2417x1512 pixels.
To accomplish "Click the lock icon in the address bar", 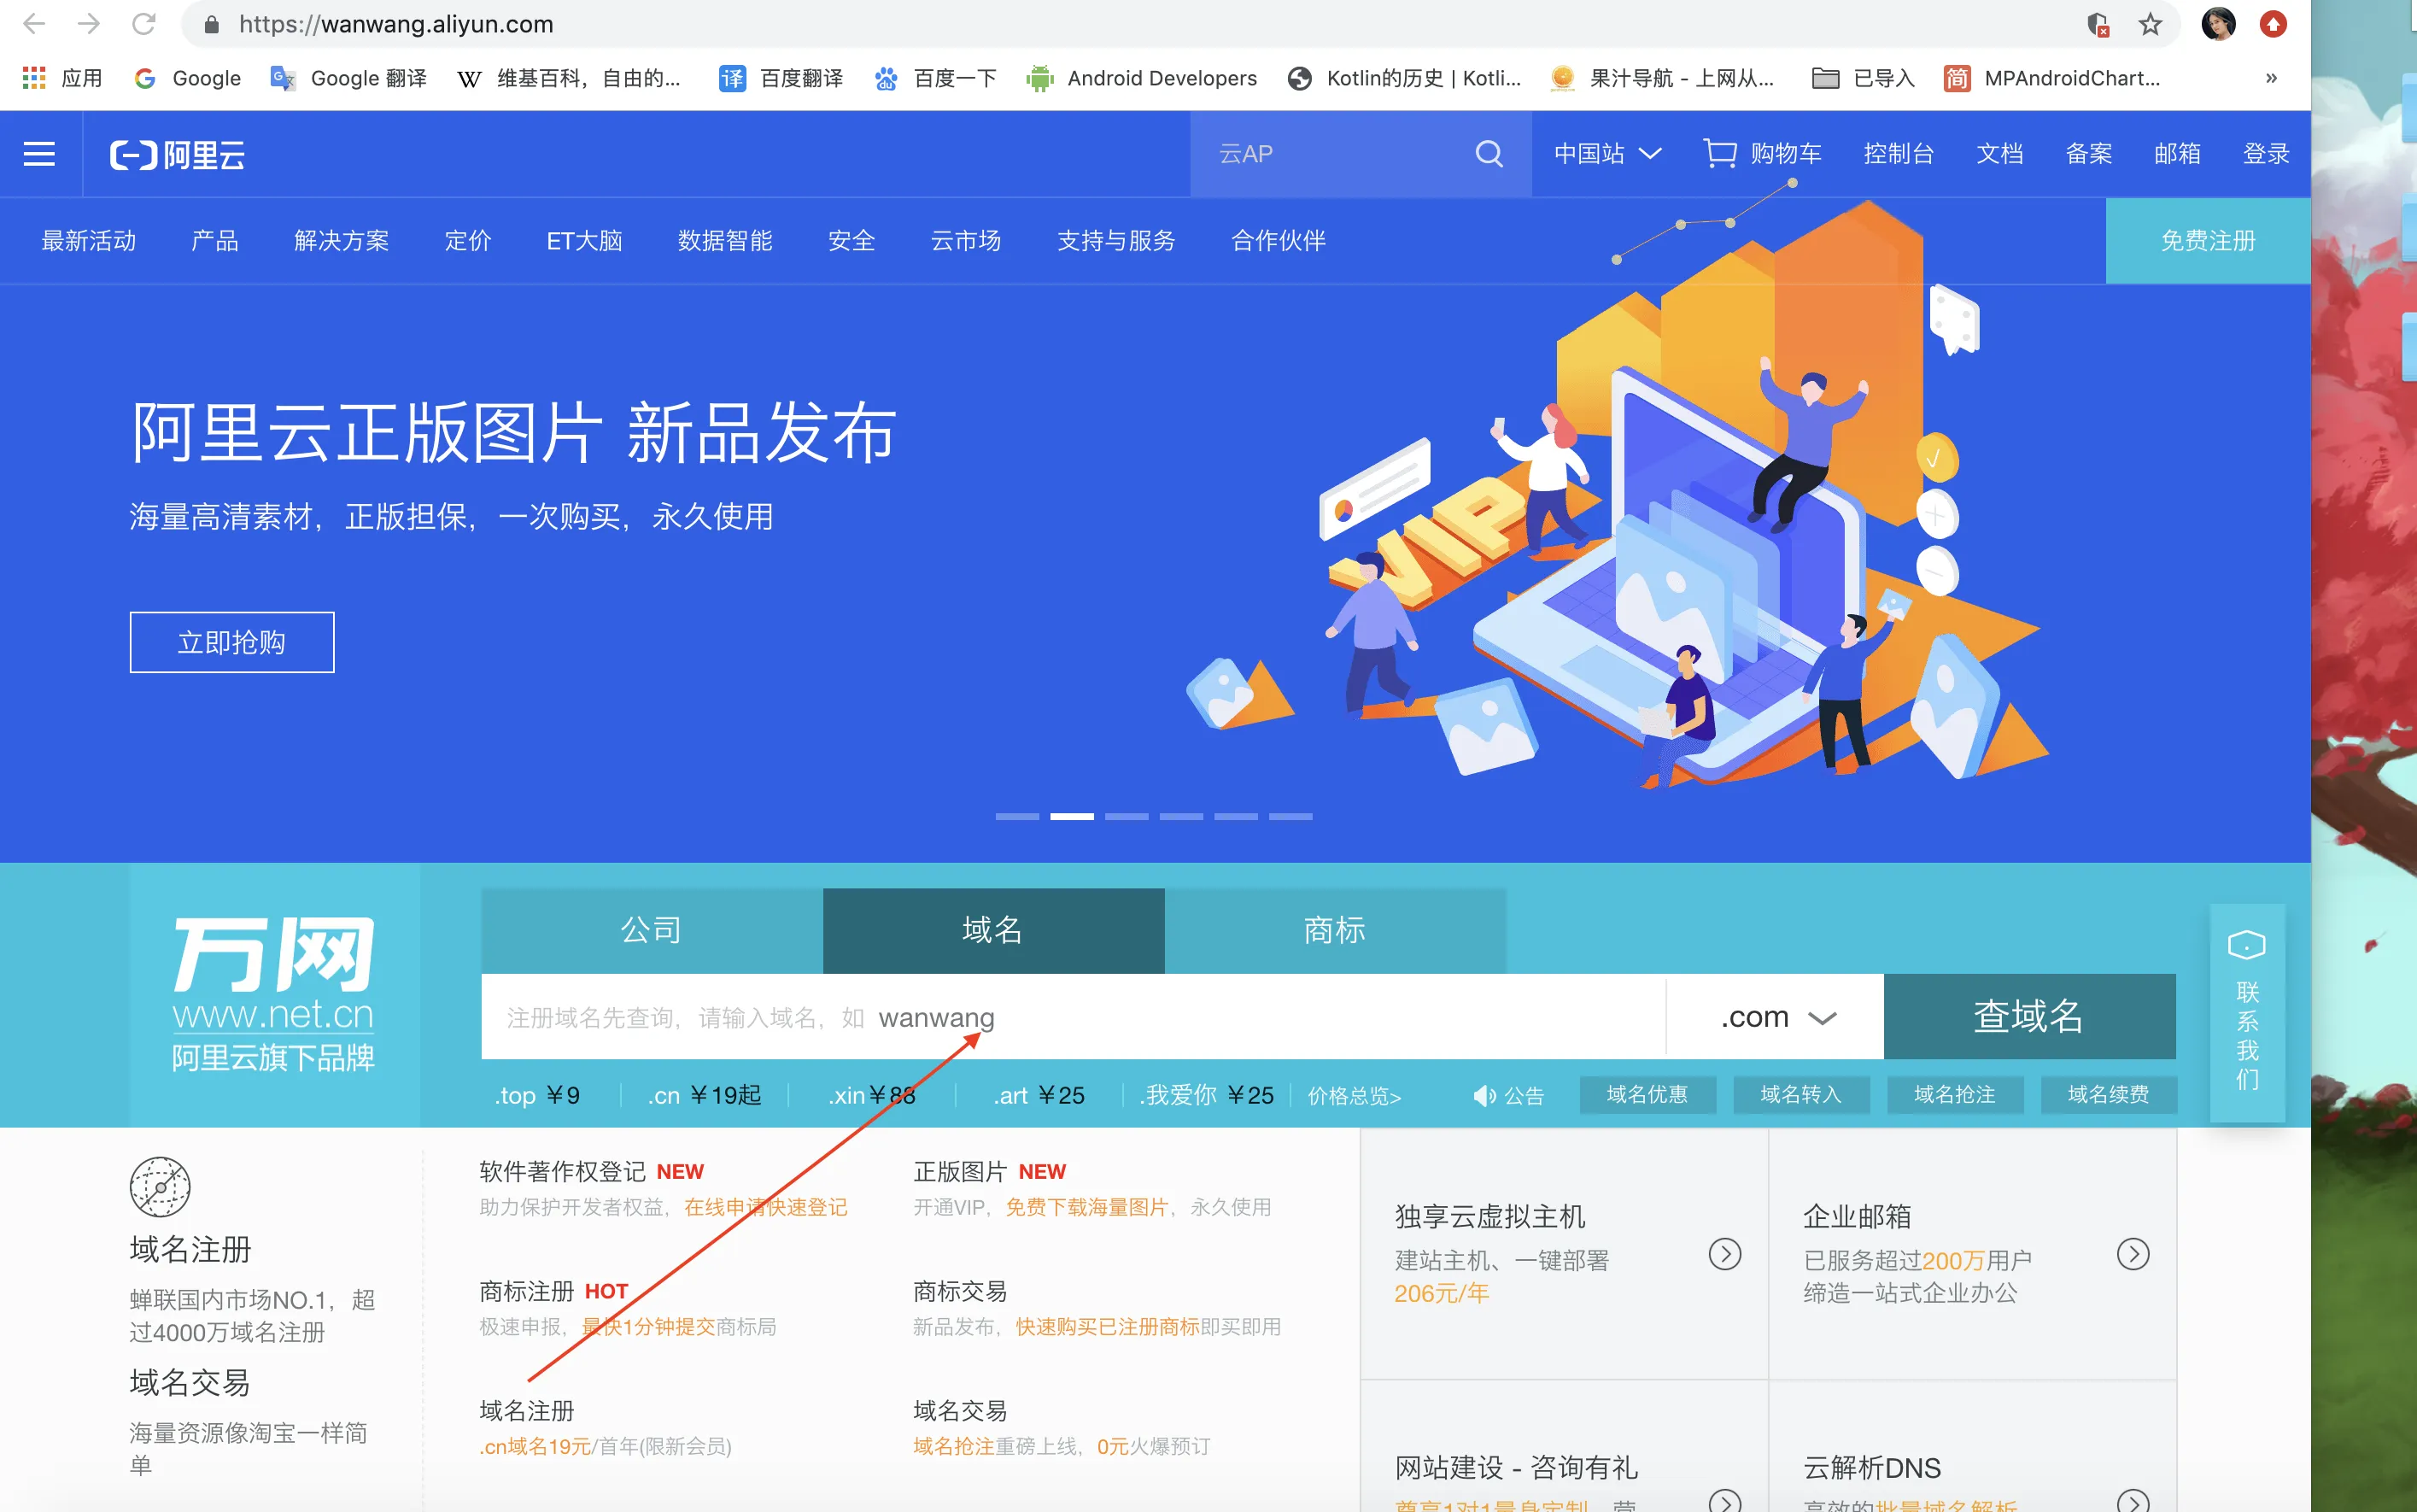I will (x=211, y=24).
